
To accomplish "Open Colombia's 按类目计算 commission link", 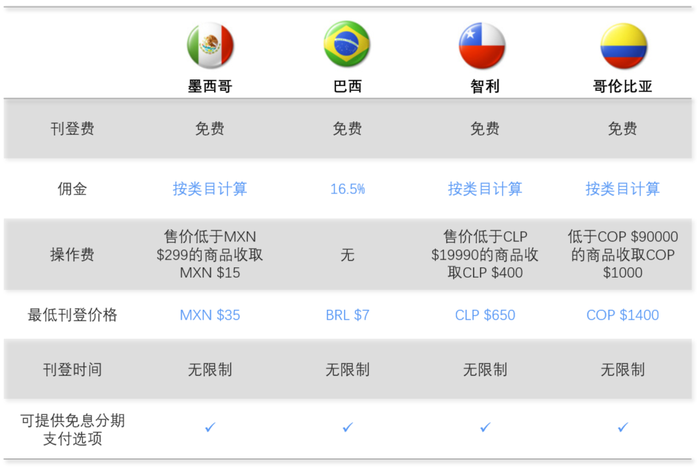I will (623, 189).
